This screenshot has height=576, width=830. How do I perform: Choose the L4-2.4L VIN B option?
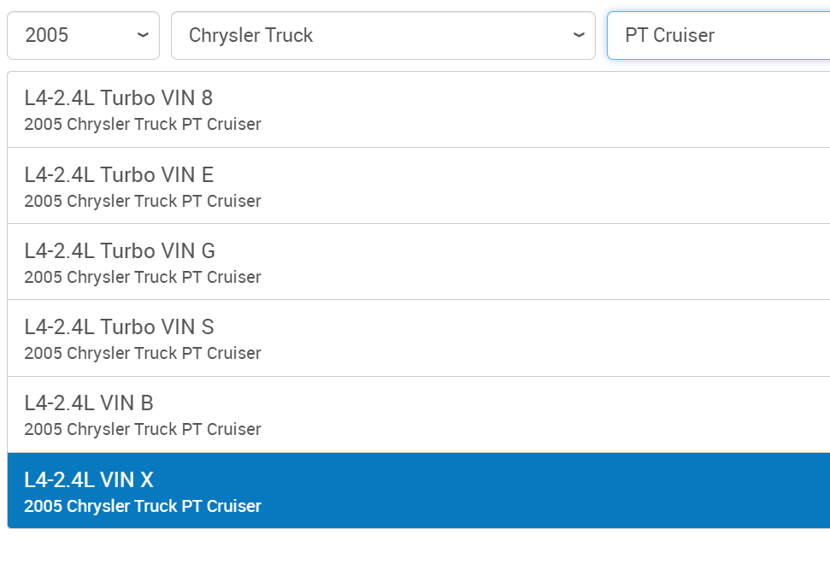click(89, 403)
